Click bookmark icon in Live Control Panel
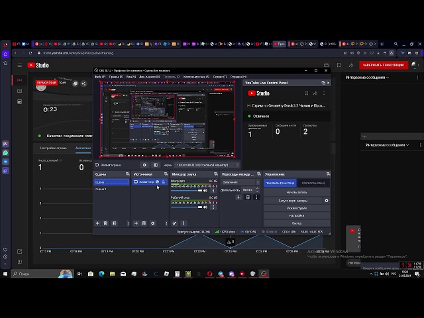424x318 pixels. click(x=306, y=93)
